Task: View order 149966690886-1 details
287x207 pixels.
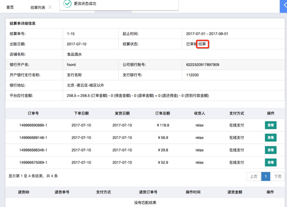Action: pyautogui.click(x=271, y=125)
